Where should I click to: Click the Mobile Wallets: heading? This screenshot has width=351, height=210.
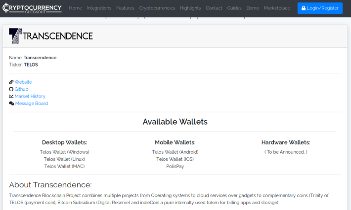pos(175,142)
